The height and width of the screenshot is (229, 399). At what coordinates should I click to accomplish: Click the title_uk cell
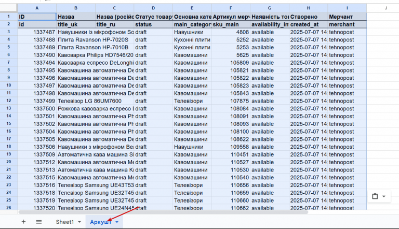[x=76, y=24]
